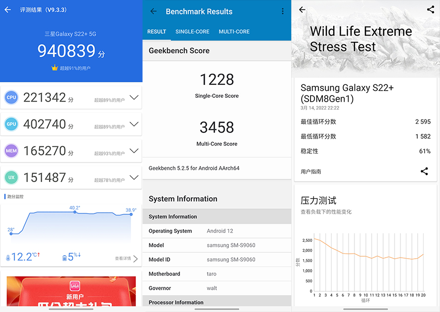Screen dimensions: 440x312
Task: Tap the purple MEM badge icon
Action: (11, 151)
